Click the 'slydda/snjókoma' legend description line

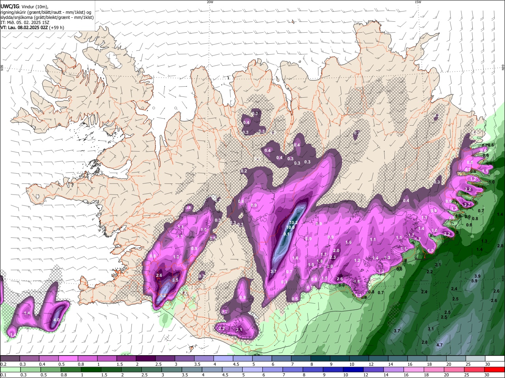tap(47, 17)
